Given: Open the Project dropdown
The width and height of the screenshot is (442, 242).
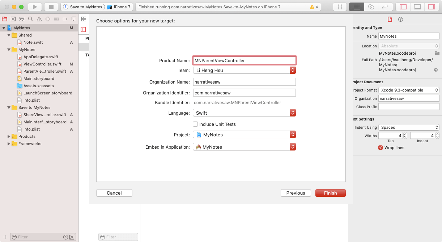Looking at the screenshot, I should (244, 135).
